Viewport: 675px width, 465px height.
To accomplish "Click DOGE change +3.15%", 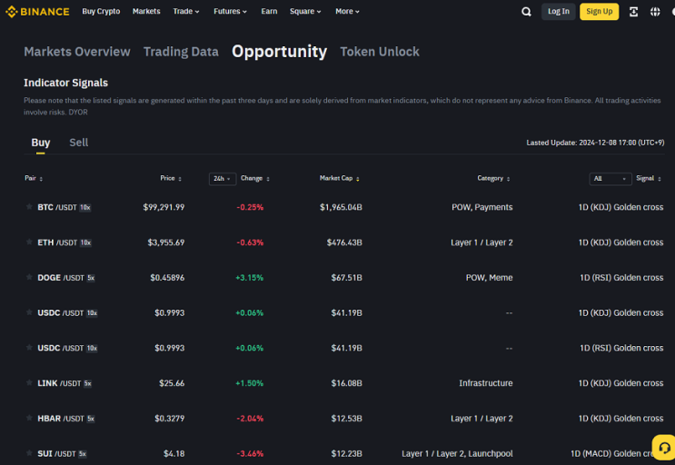I will tap(249, 278).
